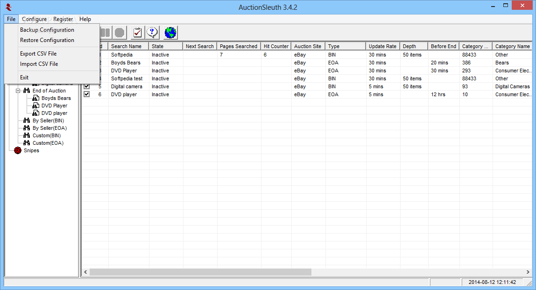Viewport: 536px width, 290px height.
Task: Click the Bears category name cell
Action: click(502, 63)
